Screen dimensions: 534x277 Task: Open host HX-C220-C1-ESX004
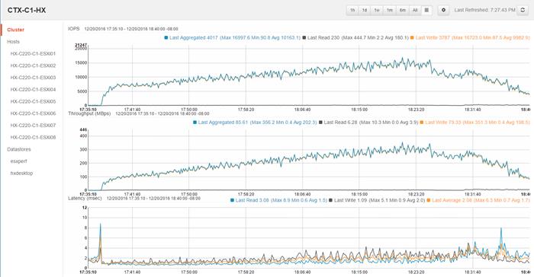(x=33, y=89)
